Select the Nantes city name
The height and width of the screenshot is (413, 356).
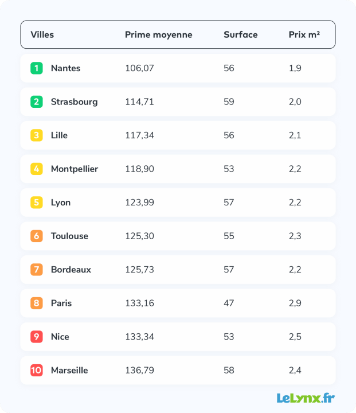[x=65, y=68]
